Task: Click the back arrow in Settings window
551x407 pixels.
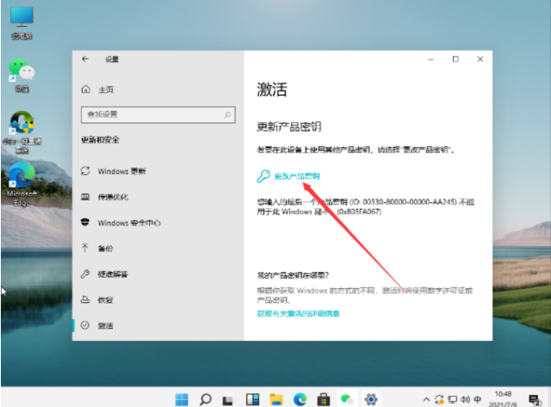Action: (x=84, y=59)
